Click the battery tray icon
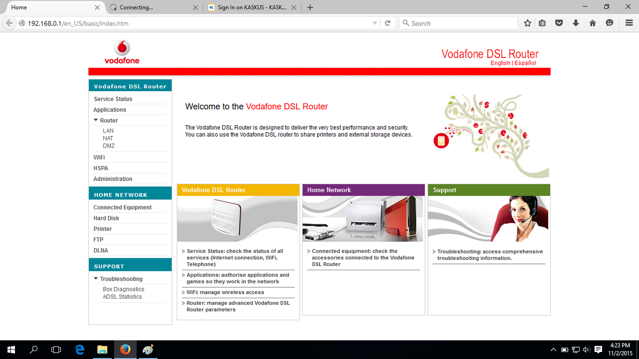639x359 pixels. click(565, 350)
